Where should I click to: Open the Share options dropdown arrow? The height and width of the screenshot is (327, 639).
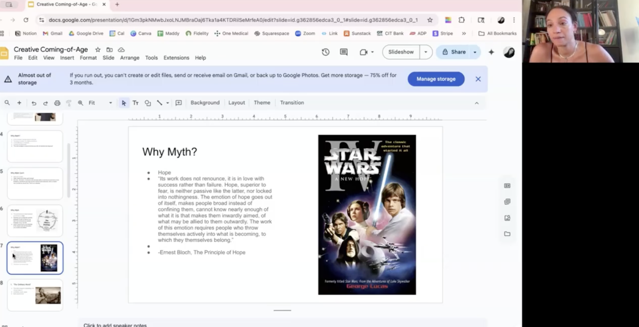(475, 52)
